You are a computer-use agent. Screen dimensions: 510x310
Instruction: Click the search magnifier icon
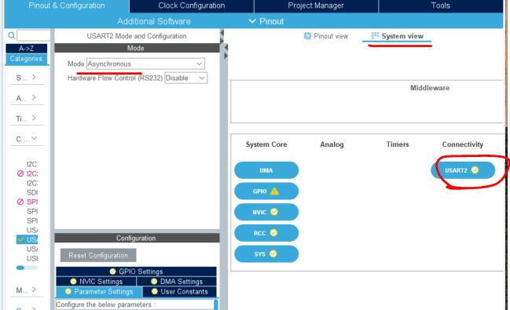click(x=11, y=35)
